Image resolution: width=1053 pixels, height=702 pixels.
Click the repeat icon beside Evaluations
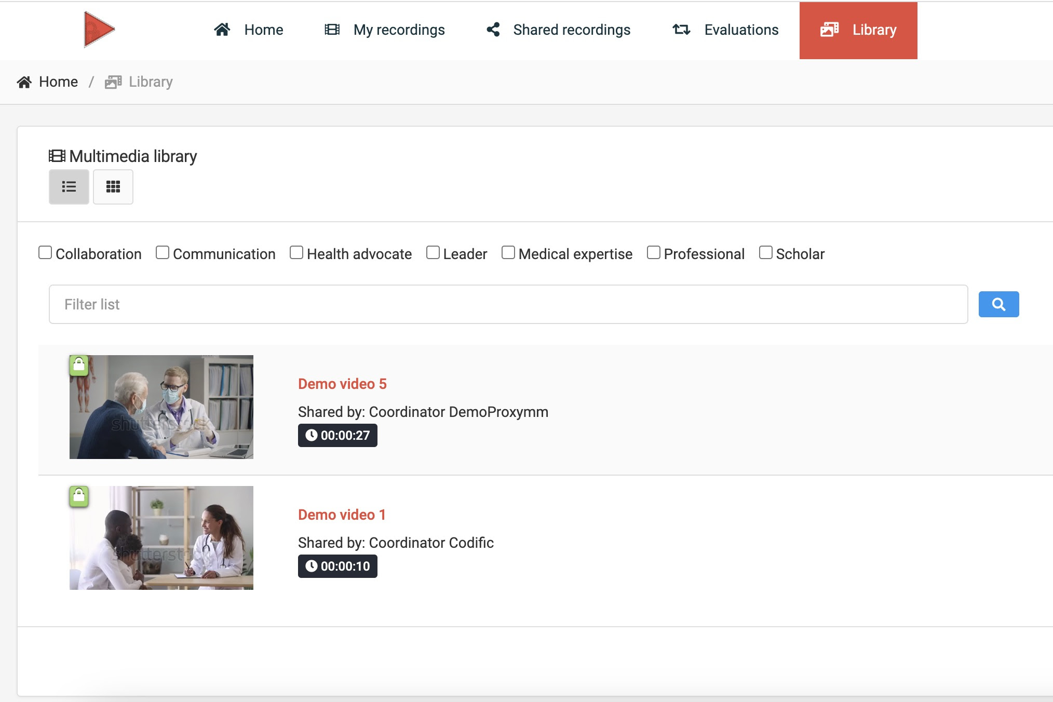click(680, 30)
